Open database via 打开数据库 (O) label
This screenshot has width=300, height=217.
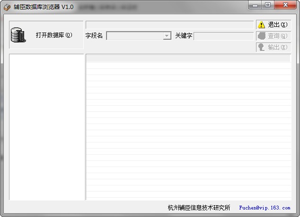(54, 35)
